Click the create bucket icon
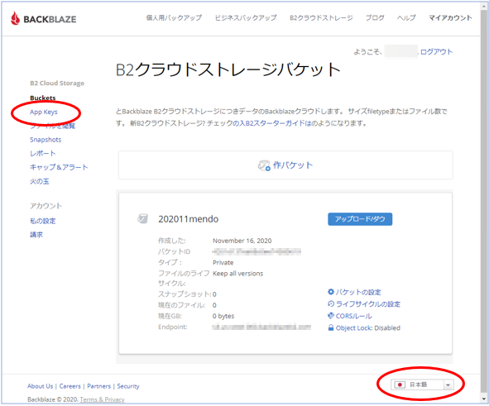This screenshot has height=406, width=489. (x=264, y=165)
